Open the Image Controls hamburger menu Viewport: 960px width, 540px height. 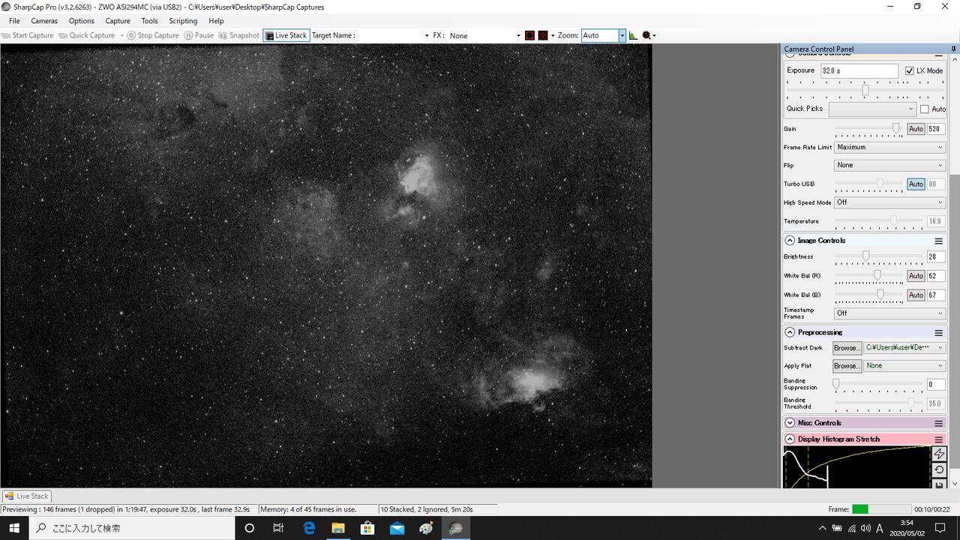click(x=938, y=241)
